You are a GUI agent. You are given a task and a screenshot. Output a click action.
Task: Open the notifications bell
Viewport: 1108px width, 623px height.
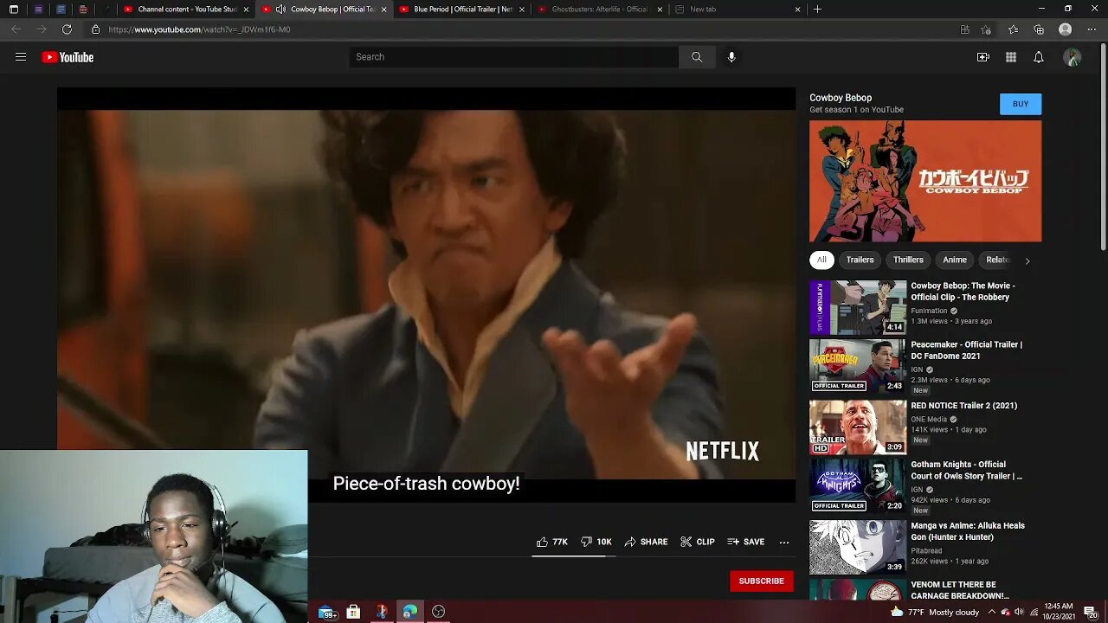[x=1039, y=57]
